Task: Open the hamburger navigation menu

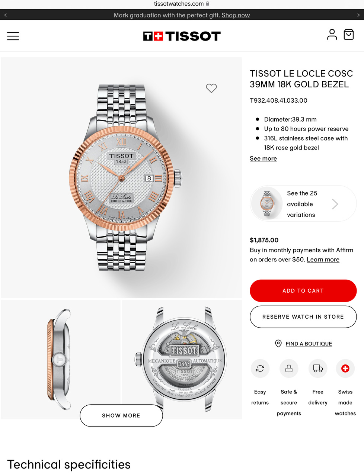Action: [13, 36]
